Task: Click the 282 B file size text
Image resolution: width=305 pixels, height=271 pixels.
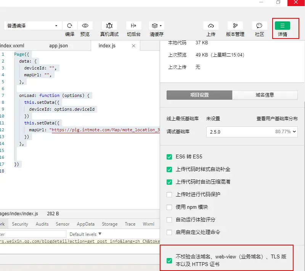Action: tap(53, 214)
